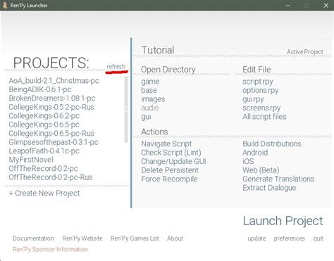Viewport: 334px width, 261px height.
Task: Select LeapofFaith-0.4.1c-pc project
Action: pyautogui.click(x=44, y=151)
